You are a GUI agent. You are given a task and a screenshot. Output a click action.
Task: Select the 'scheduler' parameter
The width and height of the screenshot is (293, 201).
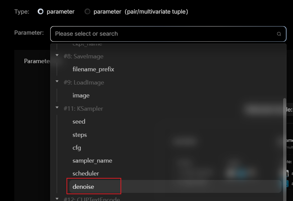86,173
